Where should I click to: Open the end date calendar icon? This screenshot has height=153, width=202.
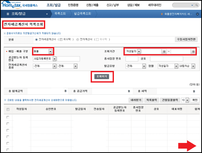(x=193, y=51)
